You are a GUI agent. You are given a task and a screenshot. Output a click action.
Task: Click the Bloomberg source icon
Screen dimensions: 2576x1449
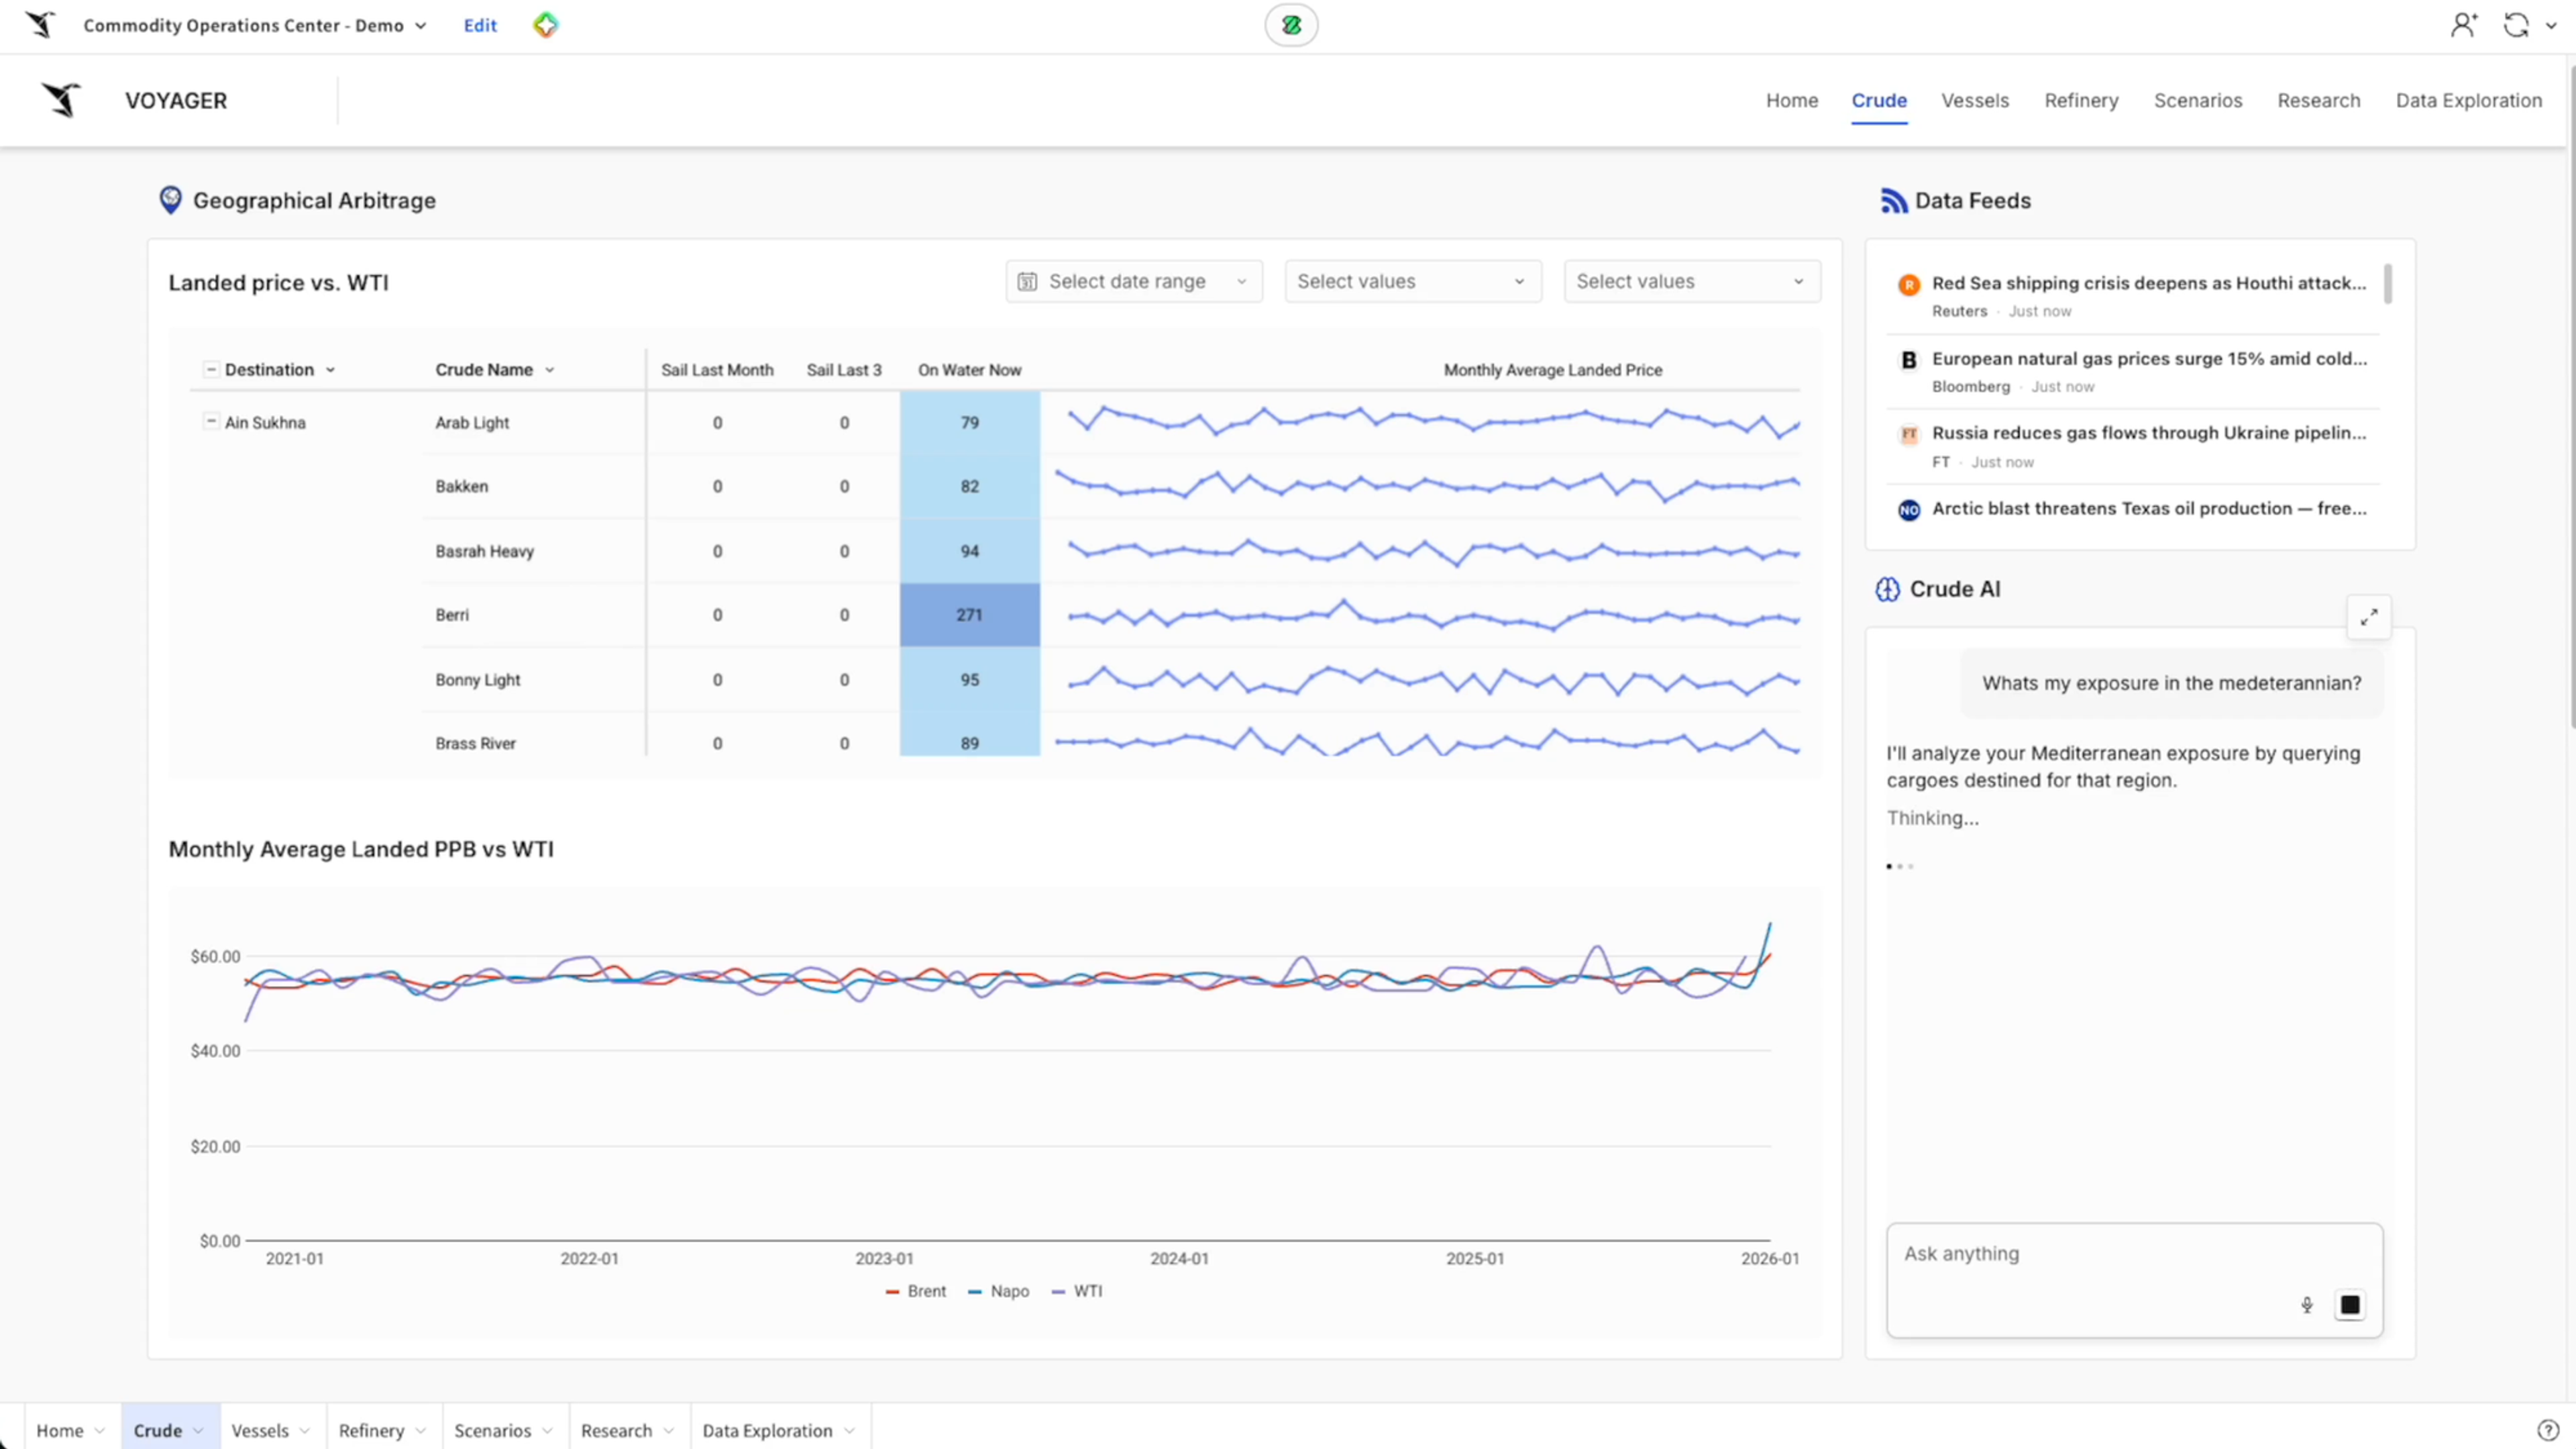coord(1909,360)
